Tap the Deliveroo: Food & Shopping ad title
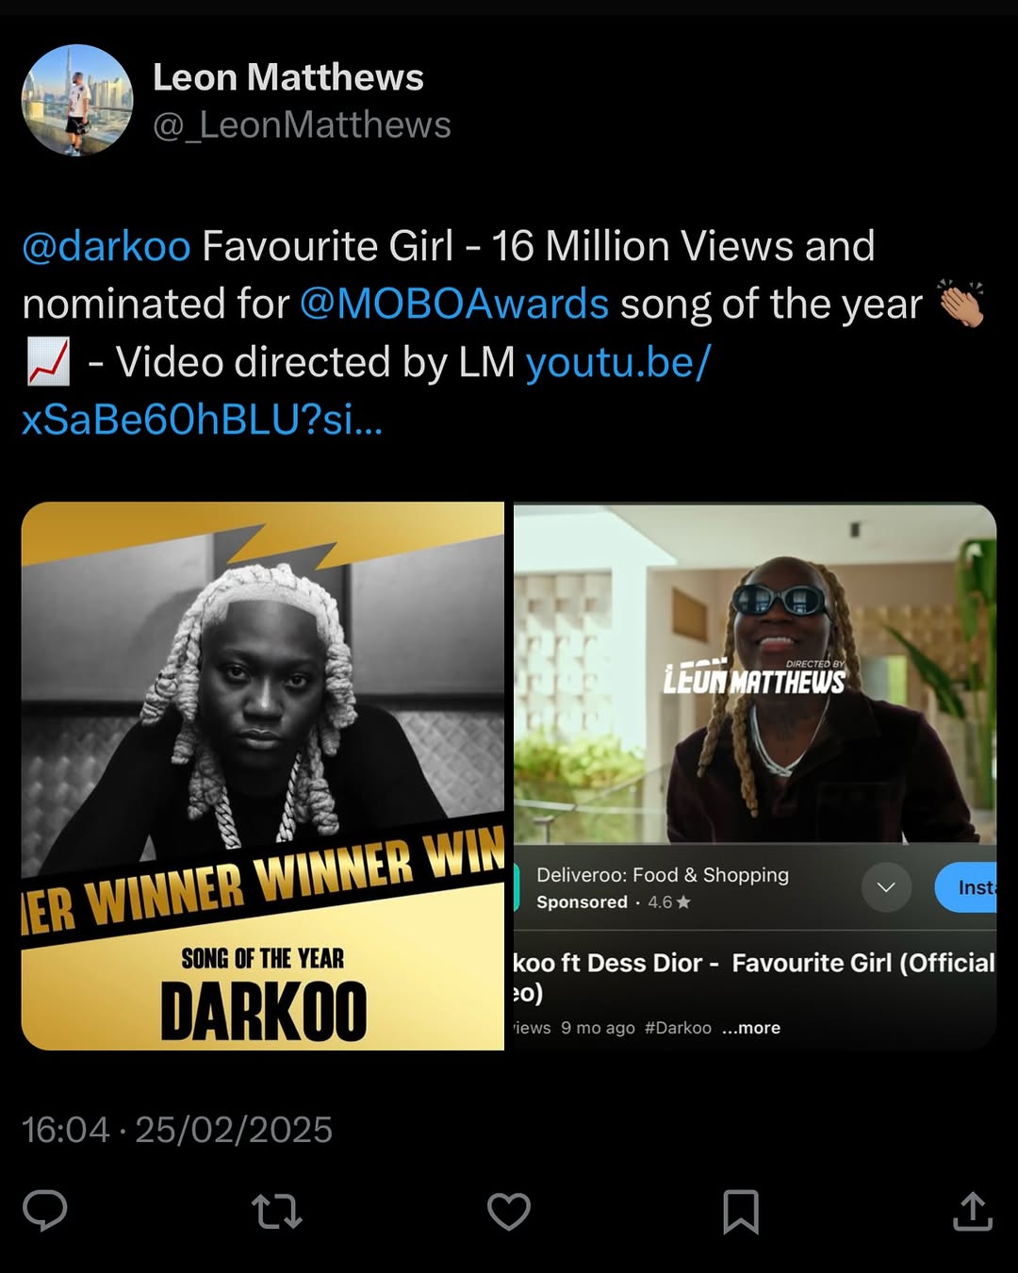 663,875
